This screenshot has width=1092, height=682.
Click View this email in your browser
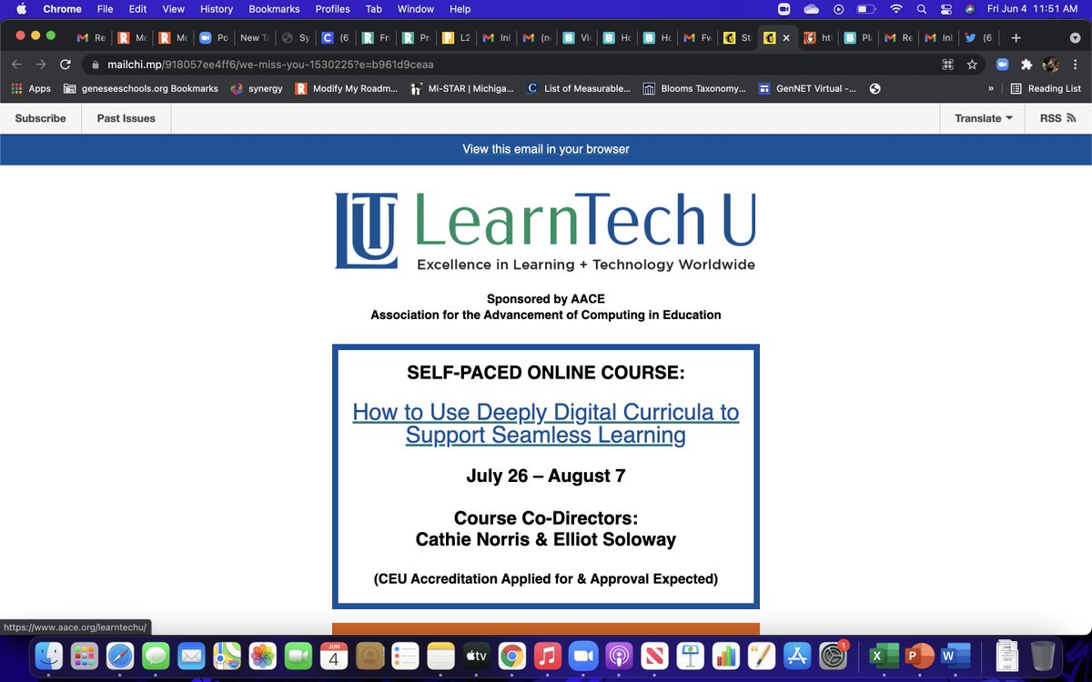[x=546, y=149]
